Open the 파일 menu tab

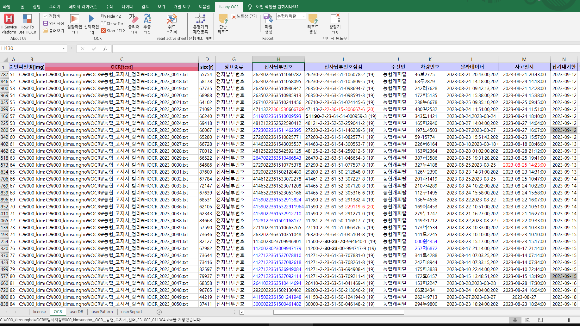click(x=6, y=7)
